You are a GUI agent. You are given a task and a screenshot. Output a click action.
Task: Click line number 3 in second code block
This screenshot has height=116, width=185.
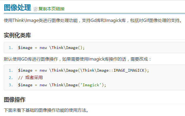point(11,85)
